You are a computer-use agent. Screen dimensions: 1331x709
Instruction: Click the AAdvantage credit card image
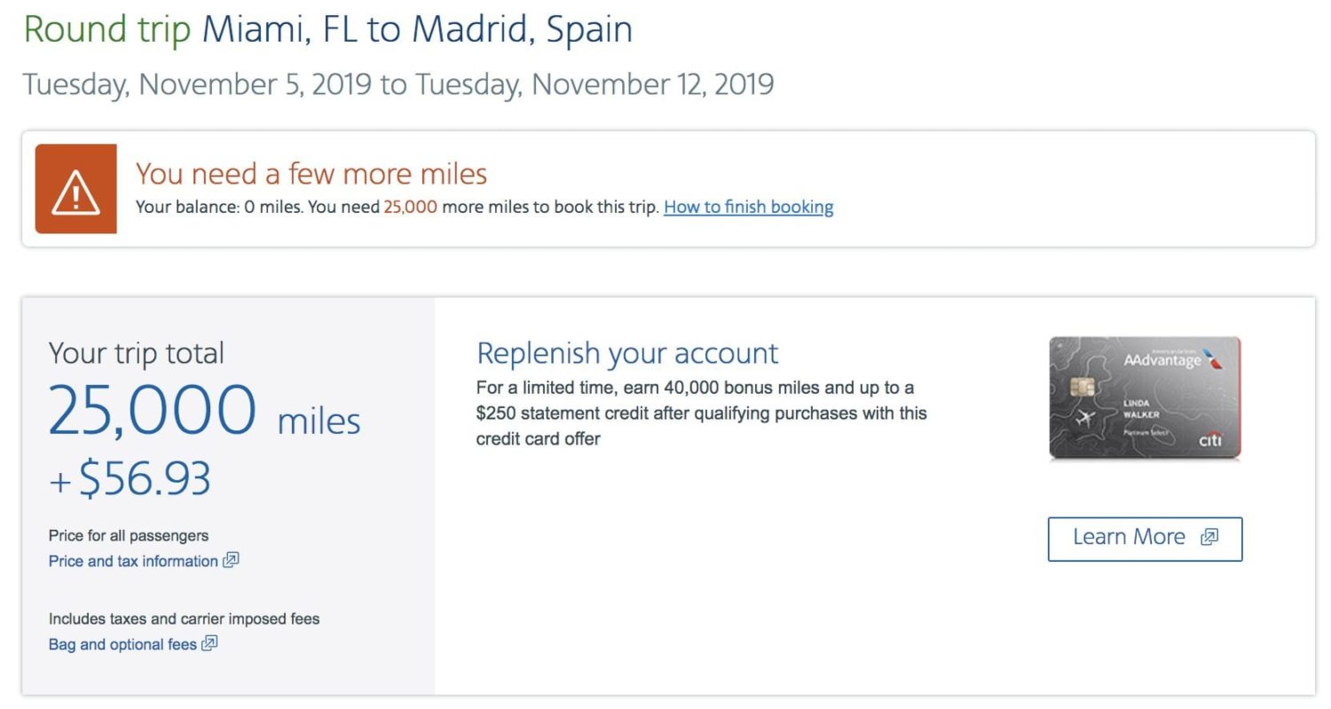(1145, 398)
